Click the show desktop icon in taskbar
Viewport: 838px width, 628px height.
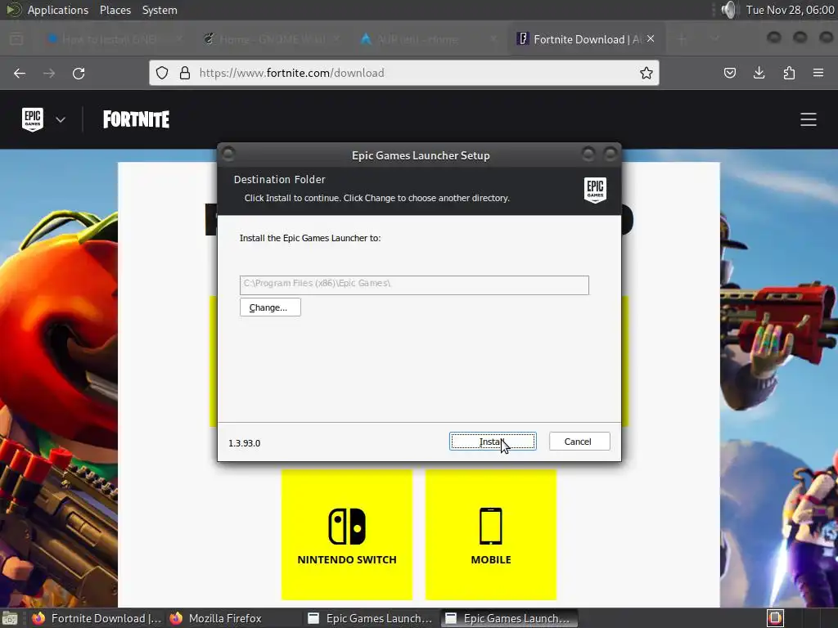click(x=10, y=618)
